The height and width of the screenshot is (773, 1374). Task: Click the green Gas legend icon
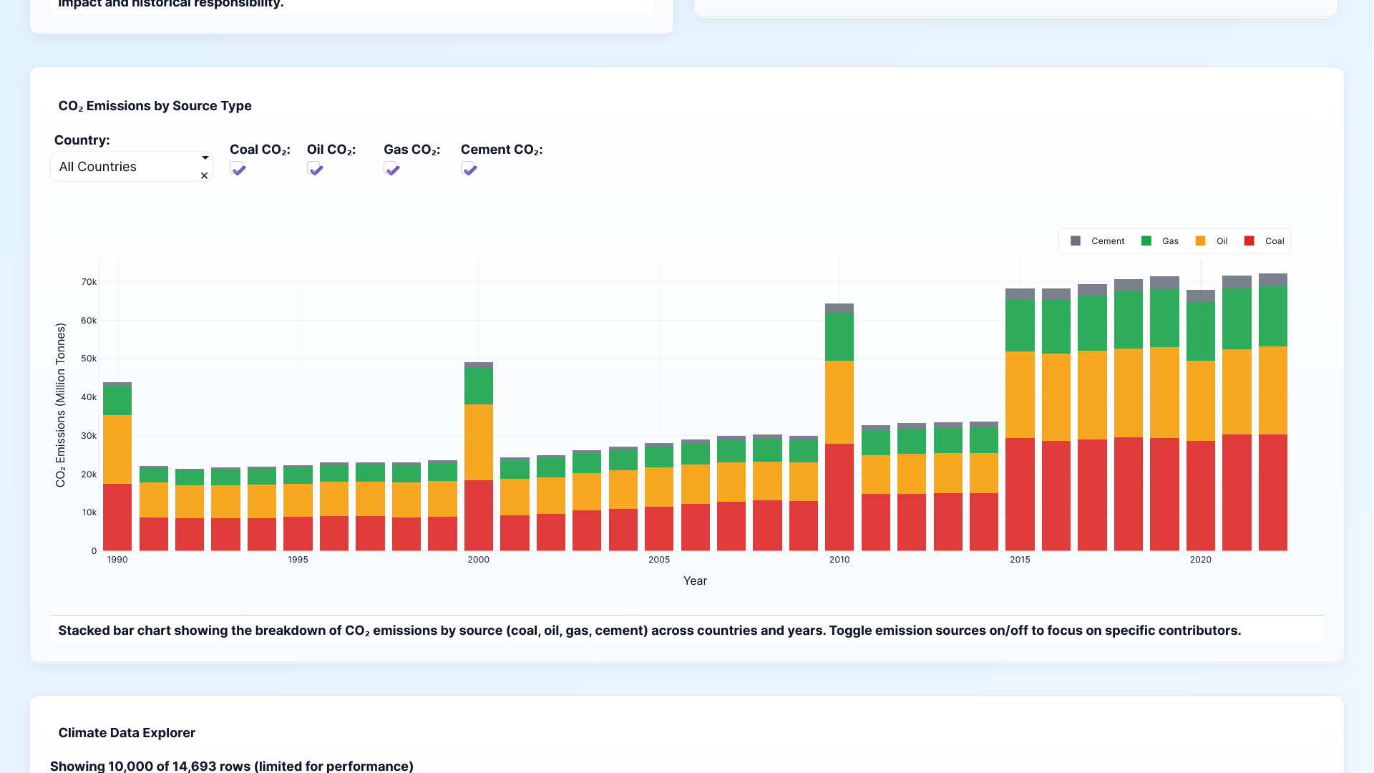[1146, 241]
